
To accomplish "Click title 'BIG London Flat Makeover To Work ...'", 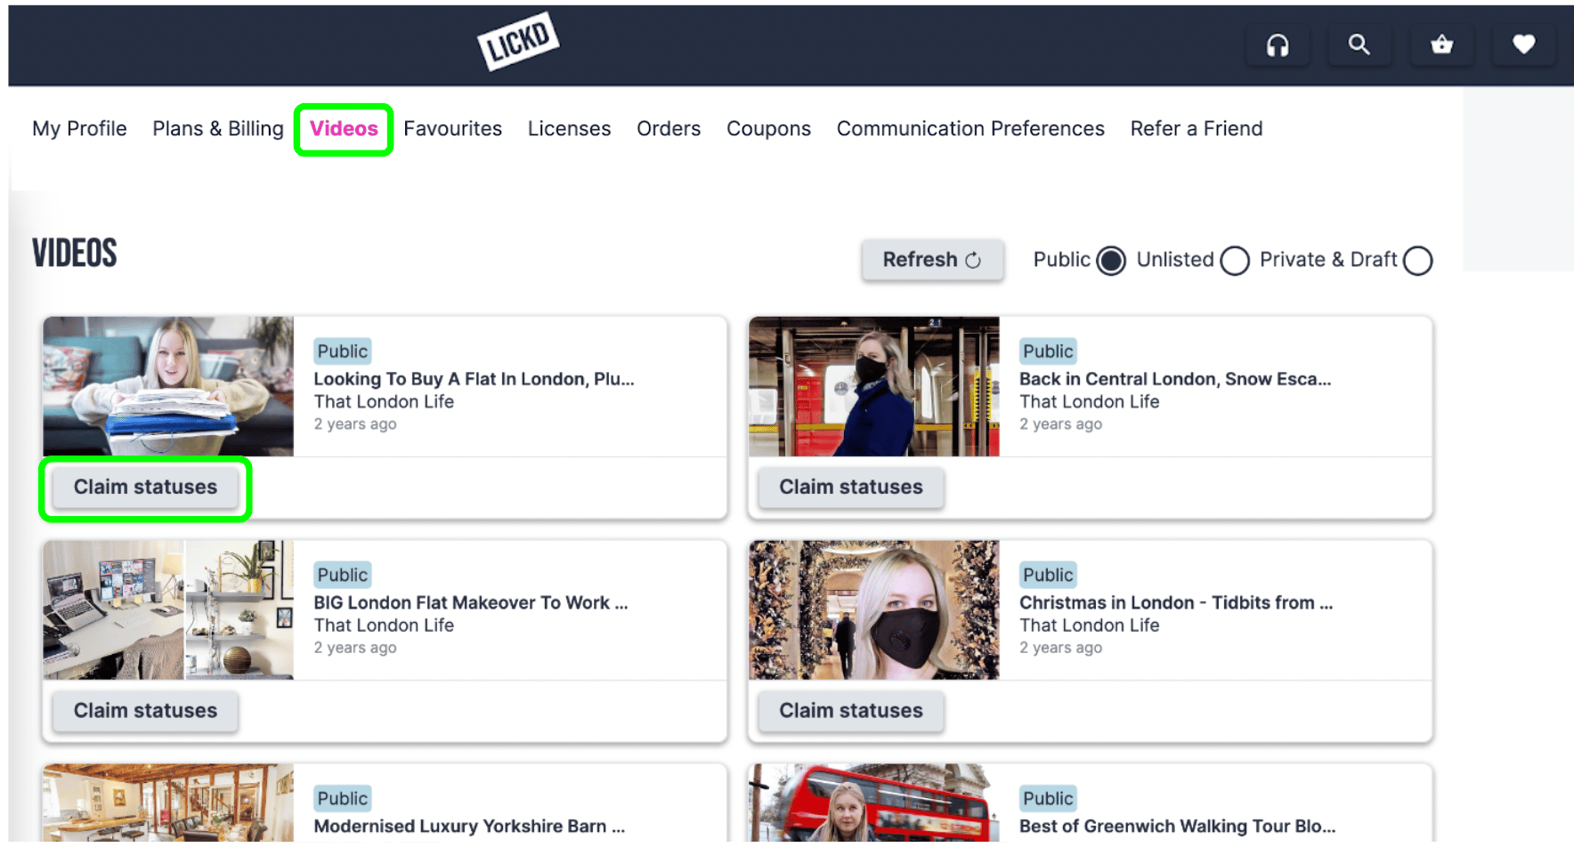I will 471,602.
